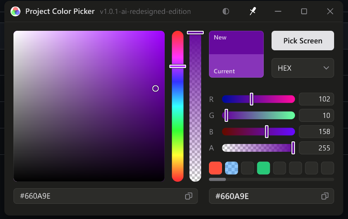
Task: Click the B channel slider handle
Action: click(267, 131)
